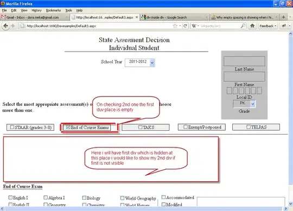Open the History menu
Viewport: 293px width, 211px height.
[36, 10]
